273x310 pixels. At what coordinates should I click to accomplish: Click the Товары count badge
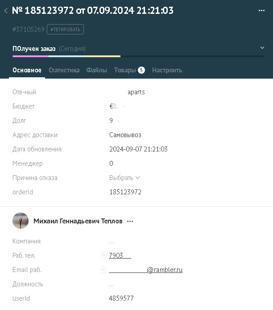tap(141, 70)
